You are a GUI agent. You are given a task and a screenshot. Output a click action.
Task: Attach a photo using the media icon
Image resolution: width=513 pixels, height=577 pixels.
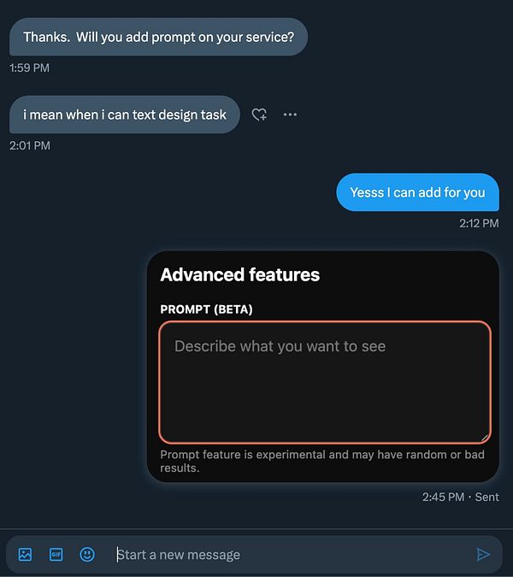point(25,554)
